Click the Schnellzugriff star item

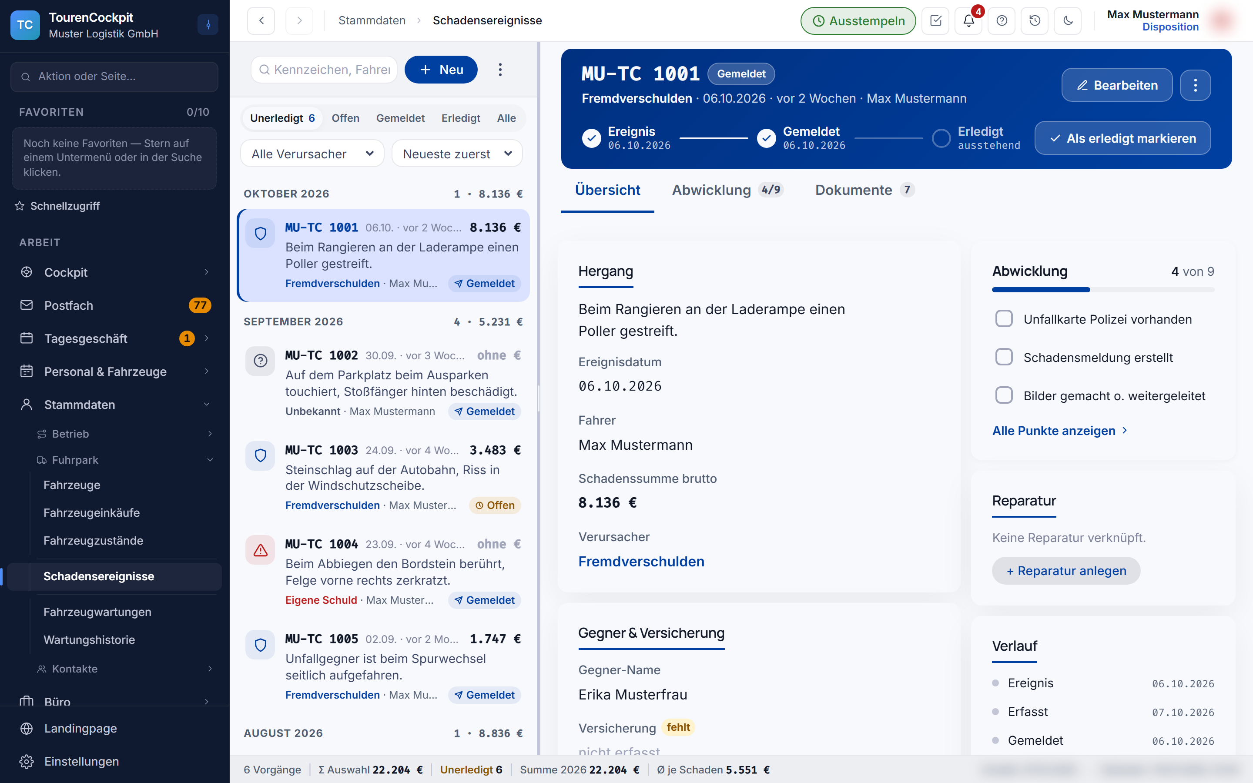coord(57,206)
